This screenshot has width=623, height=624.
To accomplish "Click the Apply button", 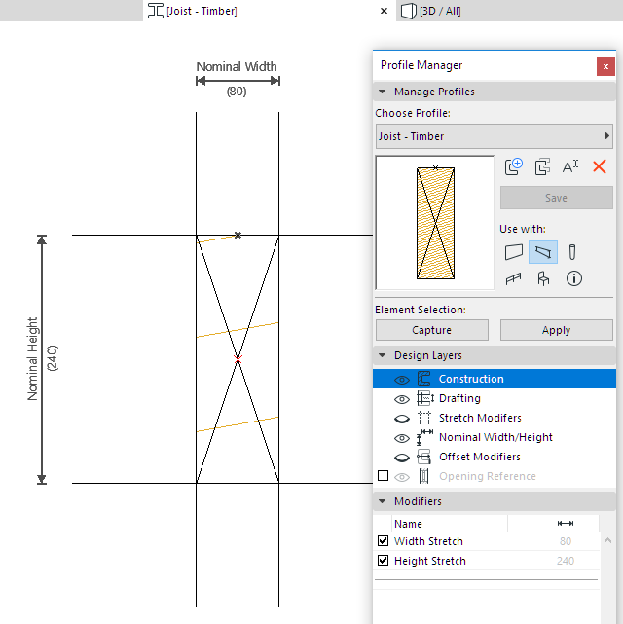I will click(556, 330).
